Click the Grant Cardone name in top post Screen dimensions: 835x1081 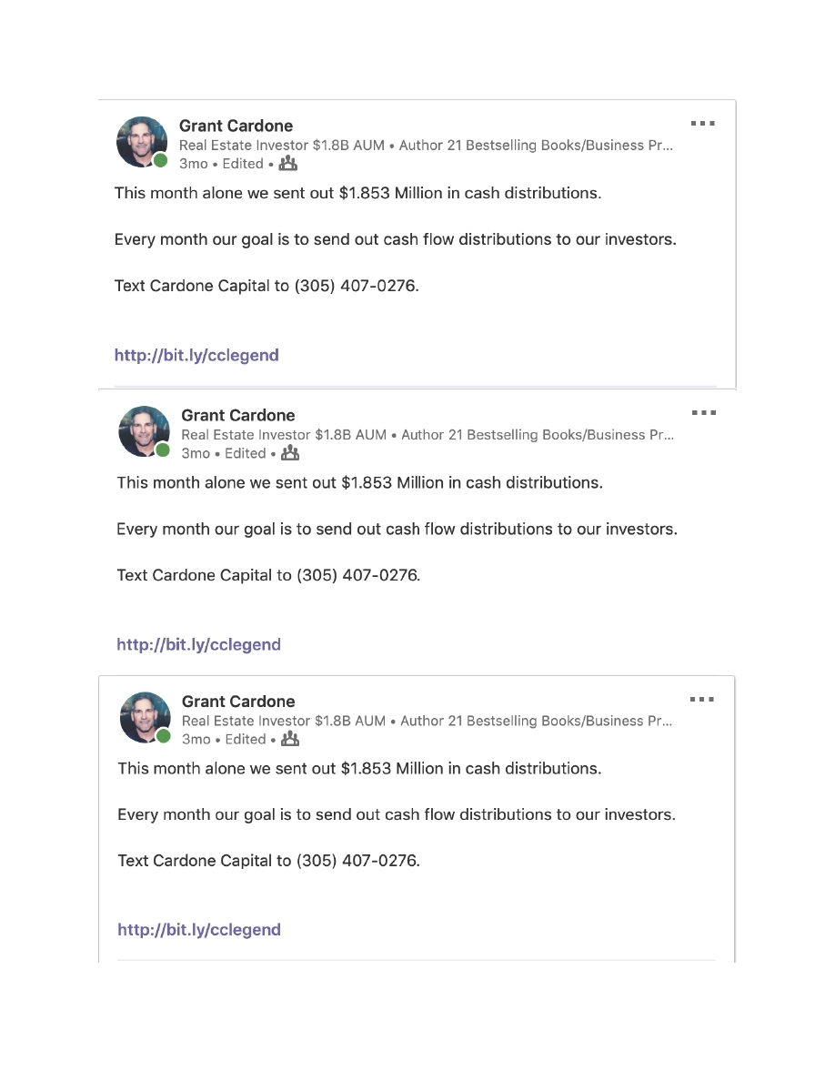[236, 126]
